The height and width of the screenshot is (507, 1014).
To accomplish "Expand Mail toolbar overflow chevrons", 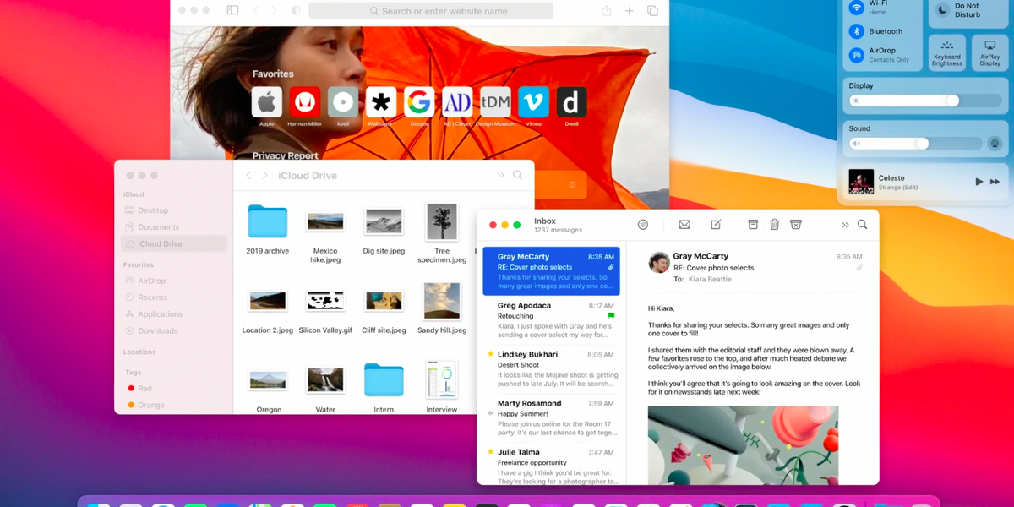I will point(845,225).
